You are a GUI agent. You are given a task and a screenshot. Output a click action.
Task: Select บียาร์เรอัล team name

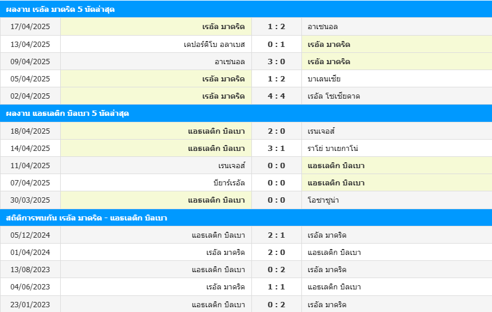[x=229, y=183]
